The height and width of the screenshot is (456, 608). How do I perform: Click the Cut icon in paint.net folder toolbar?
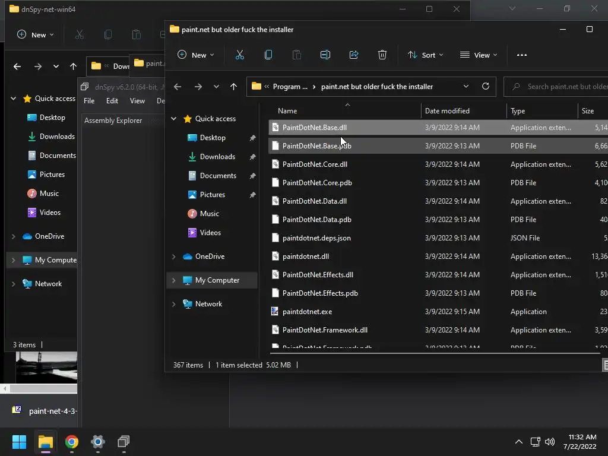pos(240,55)
